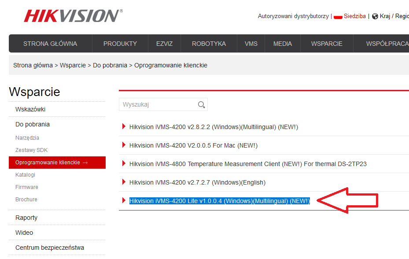Viewport: 409px width, 259px height.
Task: Click Oprogramowanie klienckie in breadcrumb
Action: tap(171, 65)
